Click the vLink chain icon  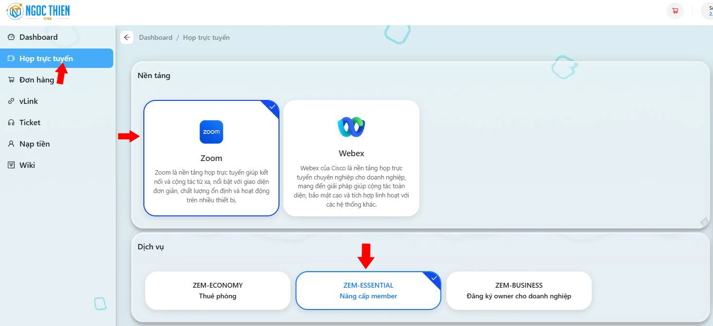11,101
